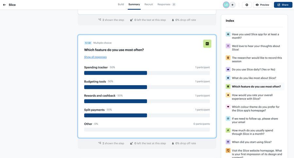
Task: Open the Responses tab
Action: pos(167,4)
